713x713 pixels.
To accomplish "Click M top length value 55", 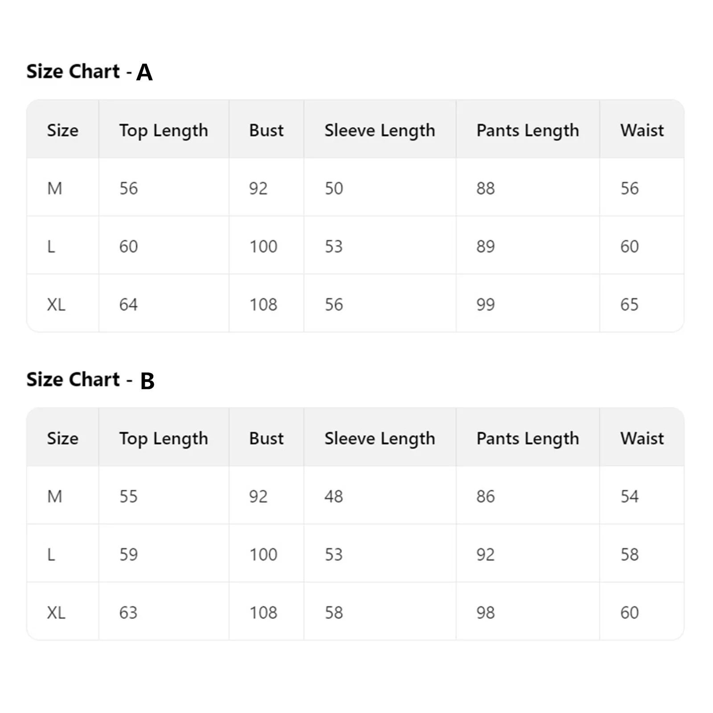I will pyautogui.click(x=128, y=496).
